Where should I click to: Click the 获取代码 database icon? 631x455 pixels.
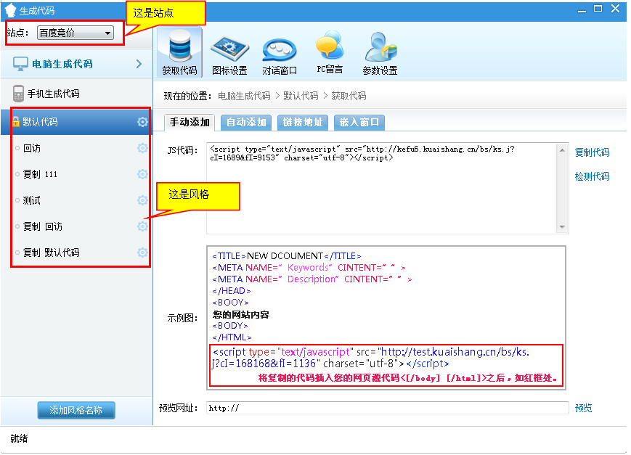(x=179, y=48)
